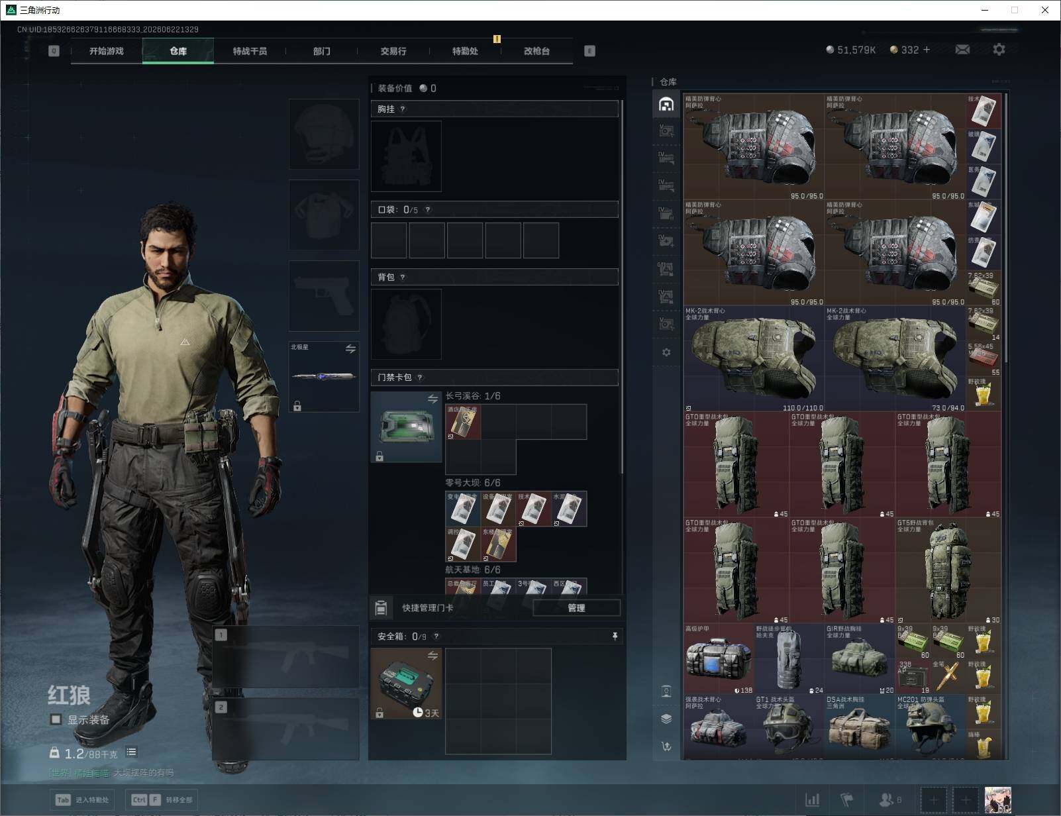Click the cart upload icon in warehouse sidebar
1061x816 pixels.
click(x=666, y=746)
